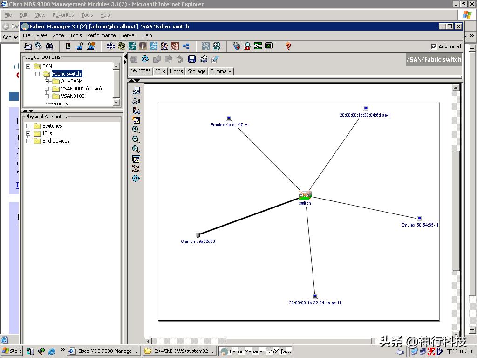Screen dimensions: 477x358
Task: Click the red question mark help icon
Action: 288,46
